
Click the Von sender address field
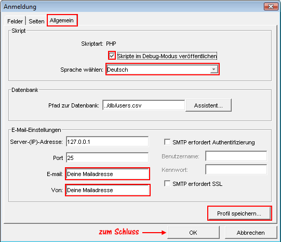108,190
